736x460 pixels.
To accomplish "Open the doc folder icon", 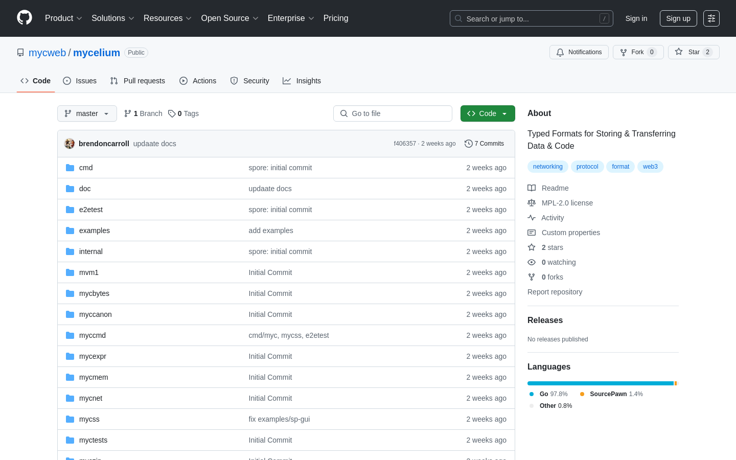I will click(70, 189).
